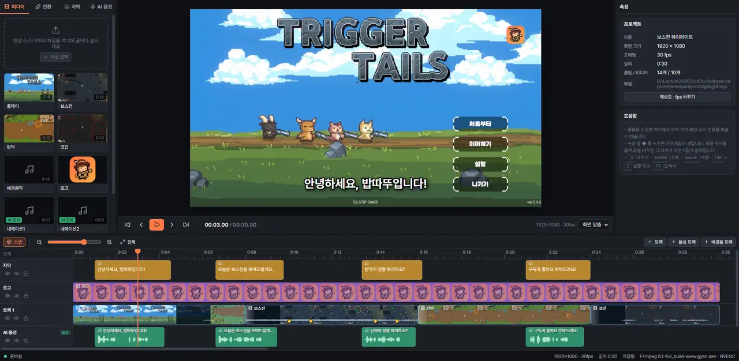Click the 파일 선택 button
This screenshot has width=739, height=361.
(x=56, y=57)
